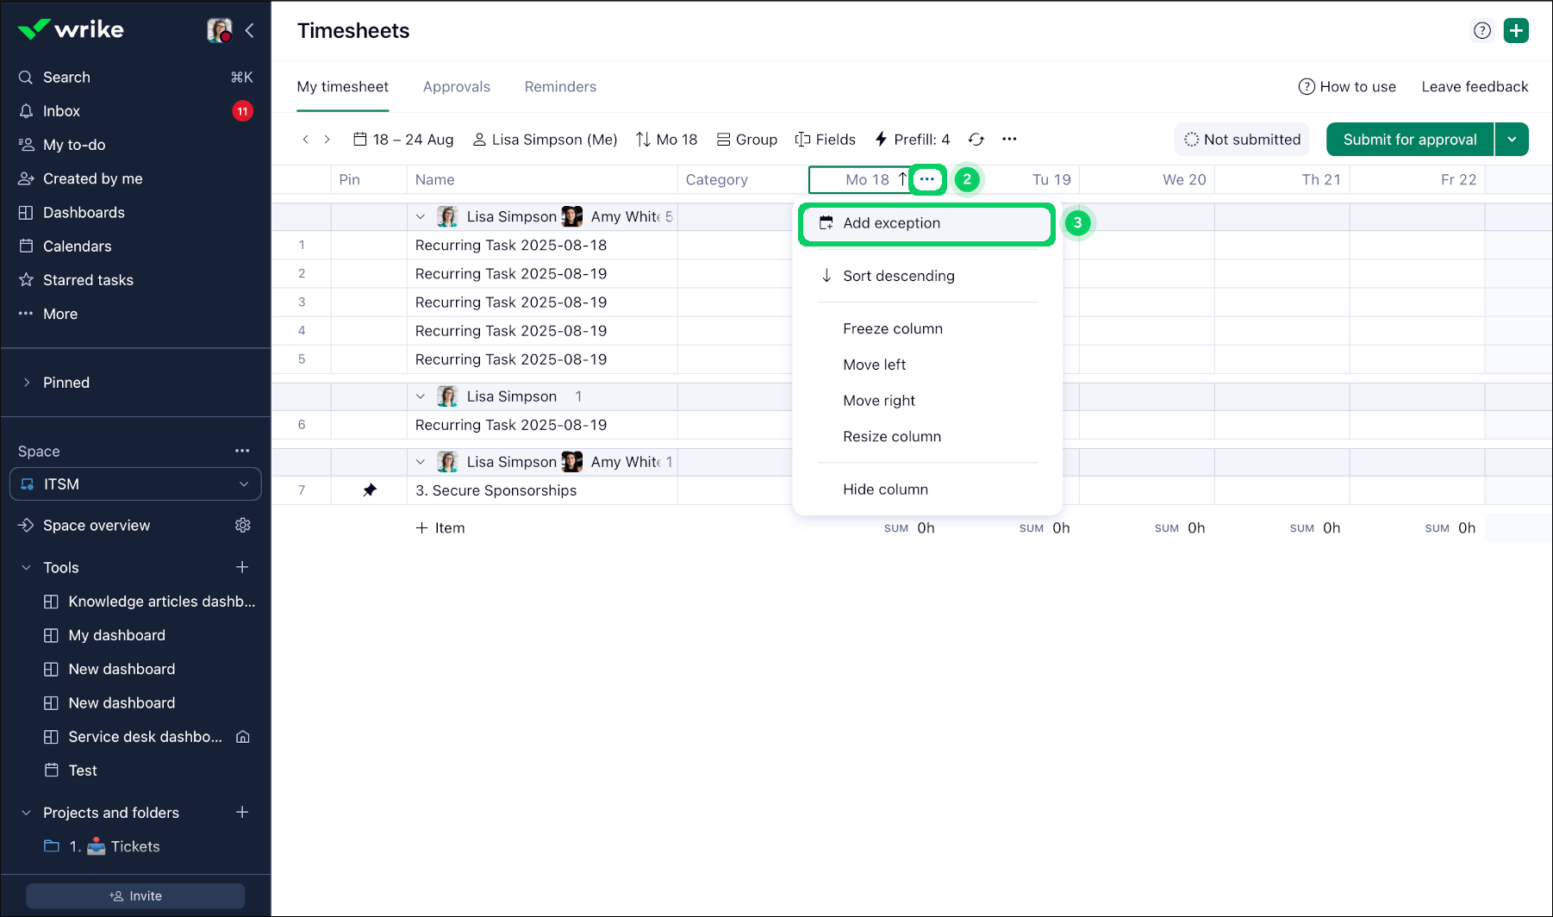Open the Mo 18 column options menu

click(927, 179)
